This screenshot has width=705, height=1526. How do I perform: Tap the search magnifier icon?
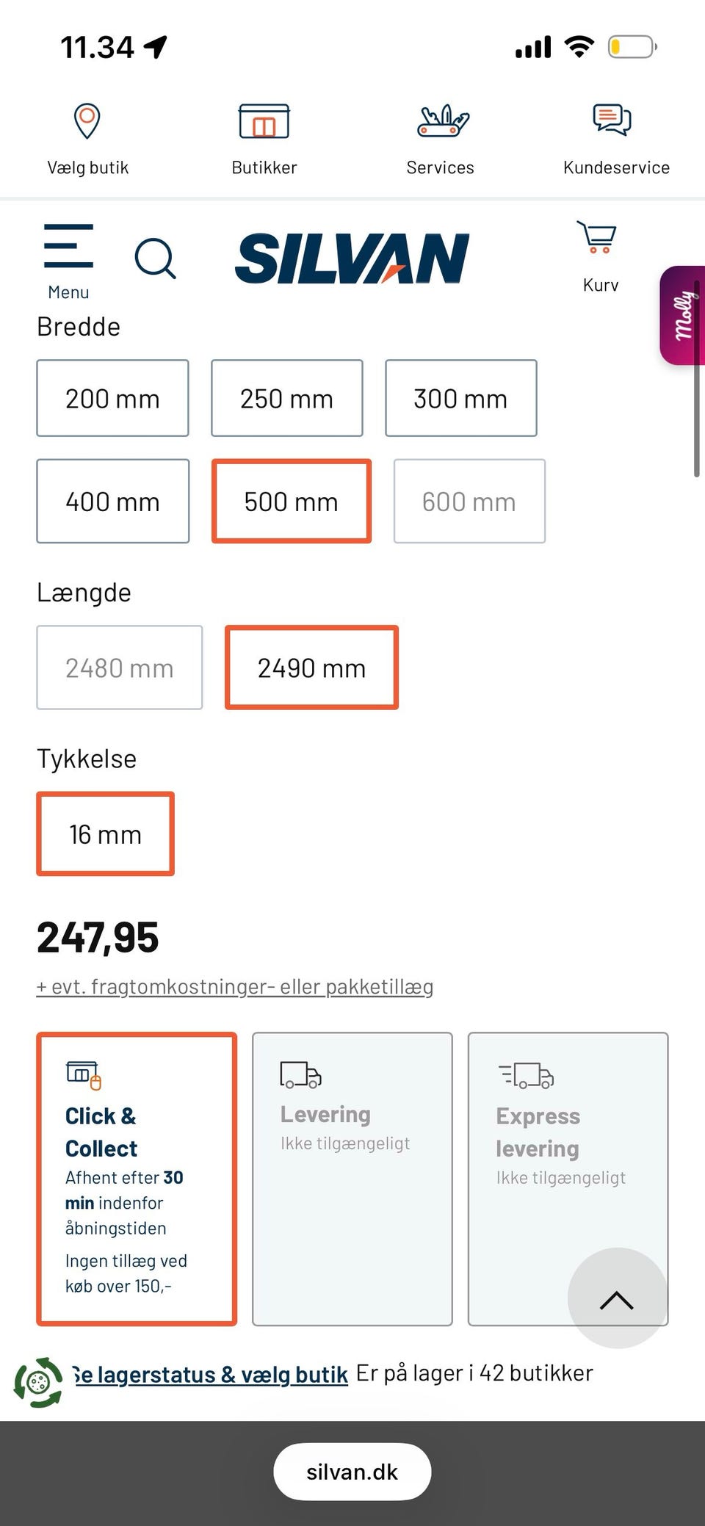(155, 258)
